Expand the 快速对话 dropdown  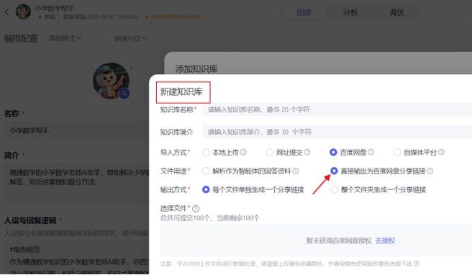[130, 38]
